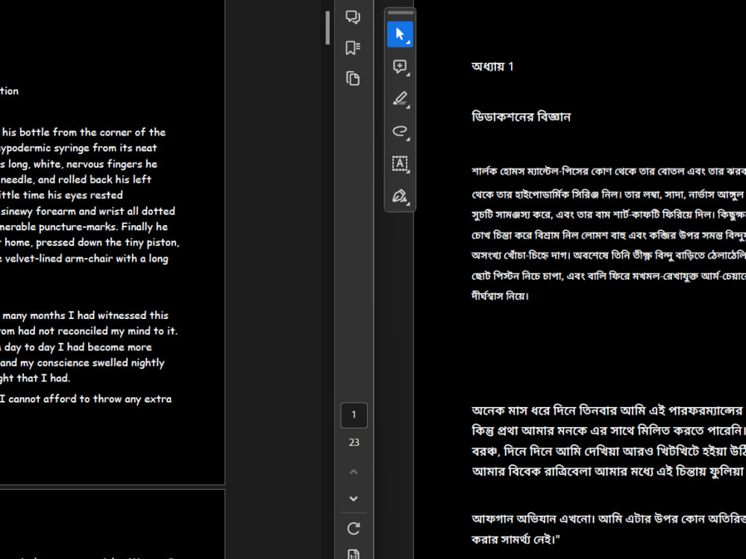Select the Fill and Sign pen tool
Viewport: 746px width, 559px height.
(x=400, y=196)
